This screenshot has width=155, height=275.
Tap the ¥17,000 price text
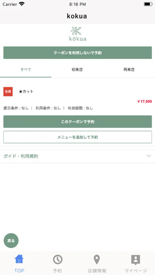point(145,101)
